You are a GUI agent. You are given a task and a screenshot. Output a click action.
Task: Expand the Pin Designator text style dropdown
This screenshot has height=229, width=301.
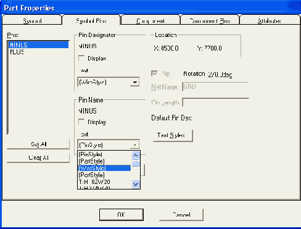(x=134, y=82)
